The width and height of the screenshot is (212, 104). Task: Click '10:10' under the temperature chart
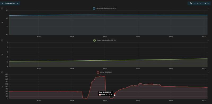(x=138, y=69)
